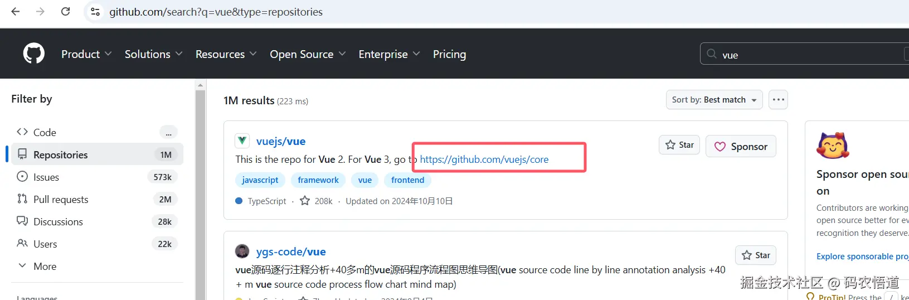Viewport: 909px width, 300px height.
Task: Click the browser address bar URL
Action: click(216, 12)
